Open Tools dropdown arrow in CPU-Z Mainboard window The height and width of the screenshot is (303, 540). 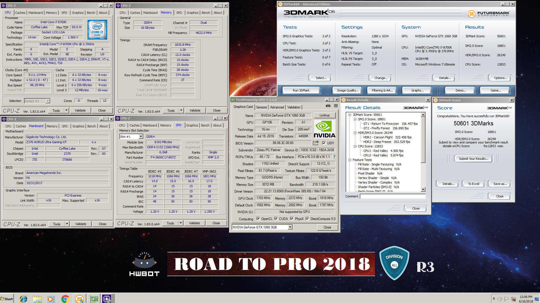point(67,224)
